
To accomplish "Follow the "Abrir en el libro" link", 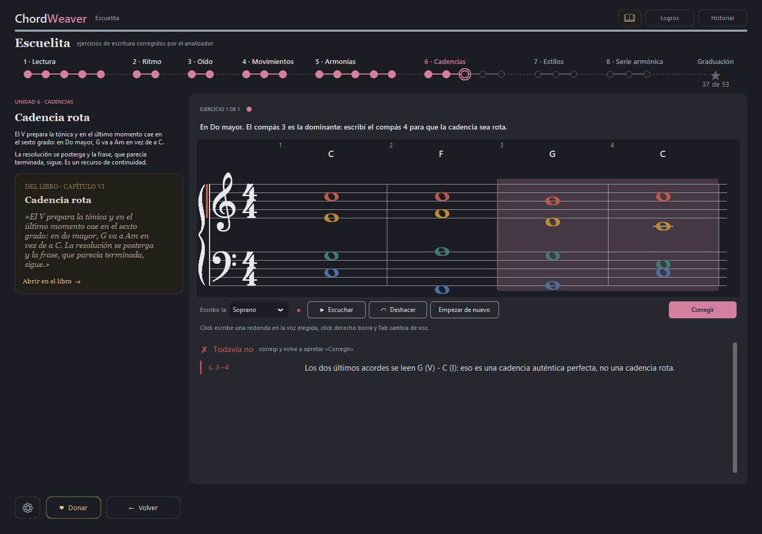I will coord(52,281).
